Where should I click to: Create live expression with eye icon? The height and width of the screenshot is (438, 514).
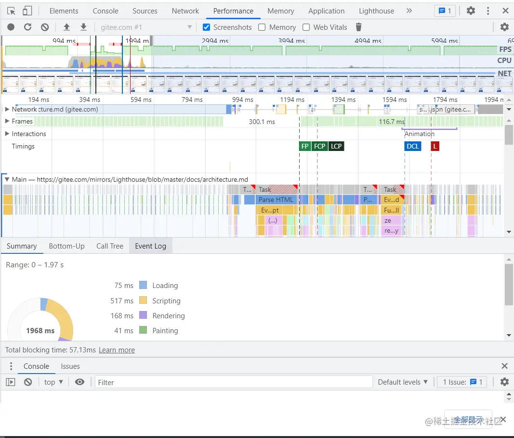(x=79, y=382)
